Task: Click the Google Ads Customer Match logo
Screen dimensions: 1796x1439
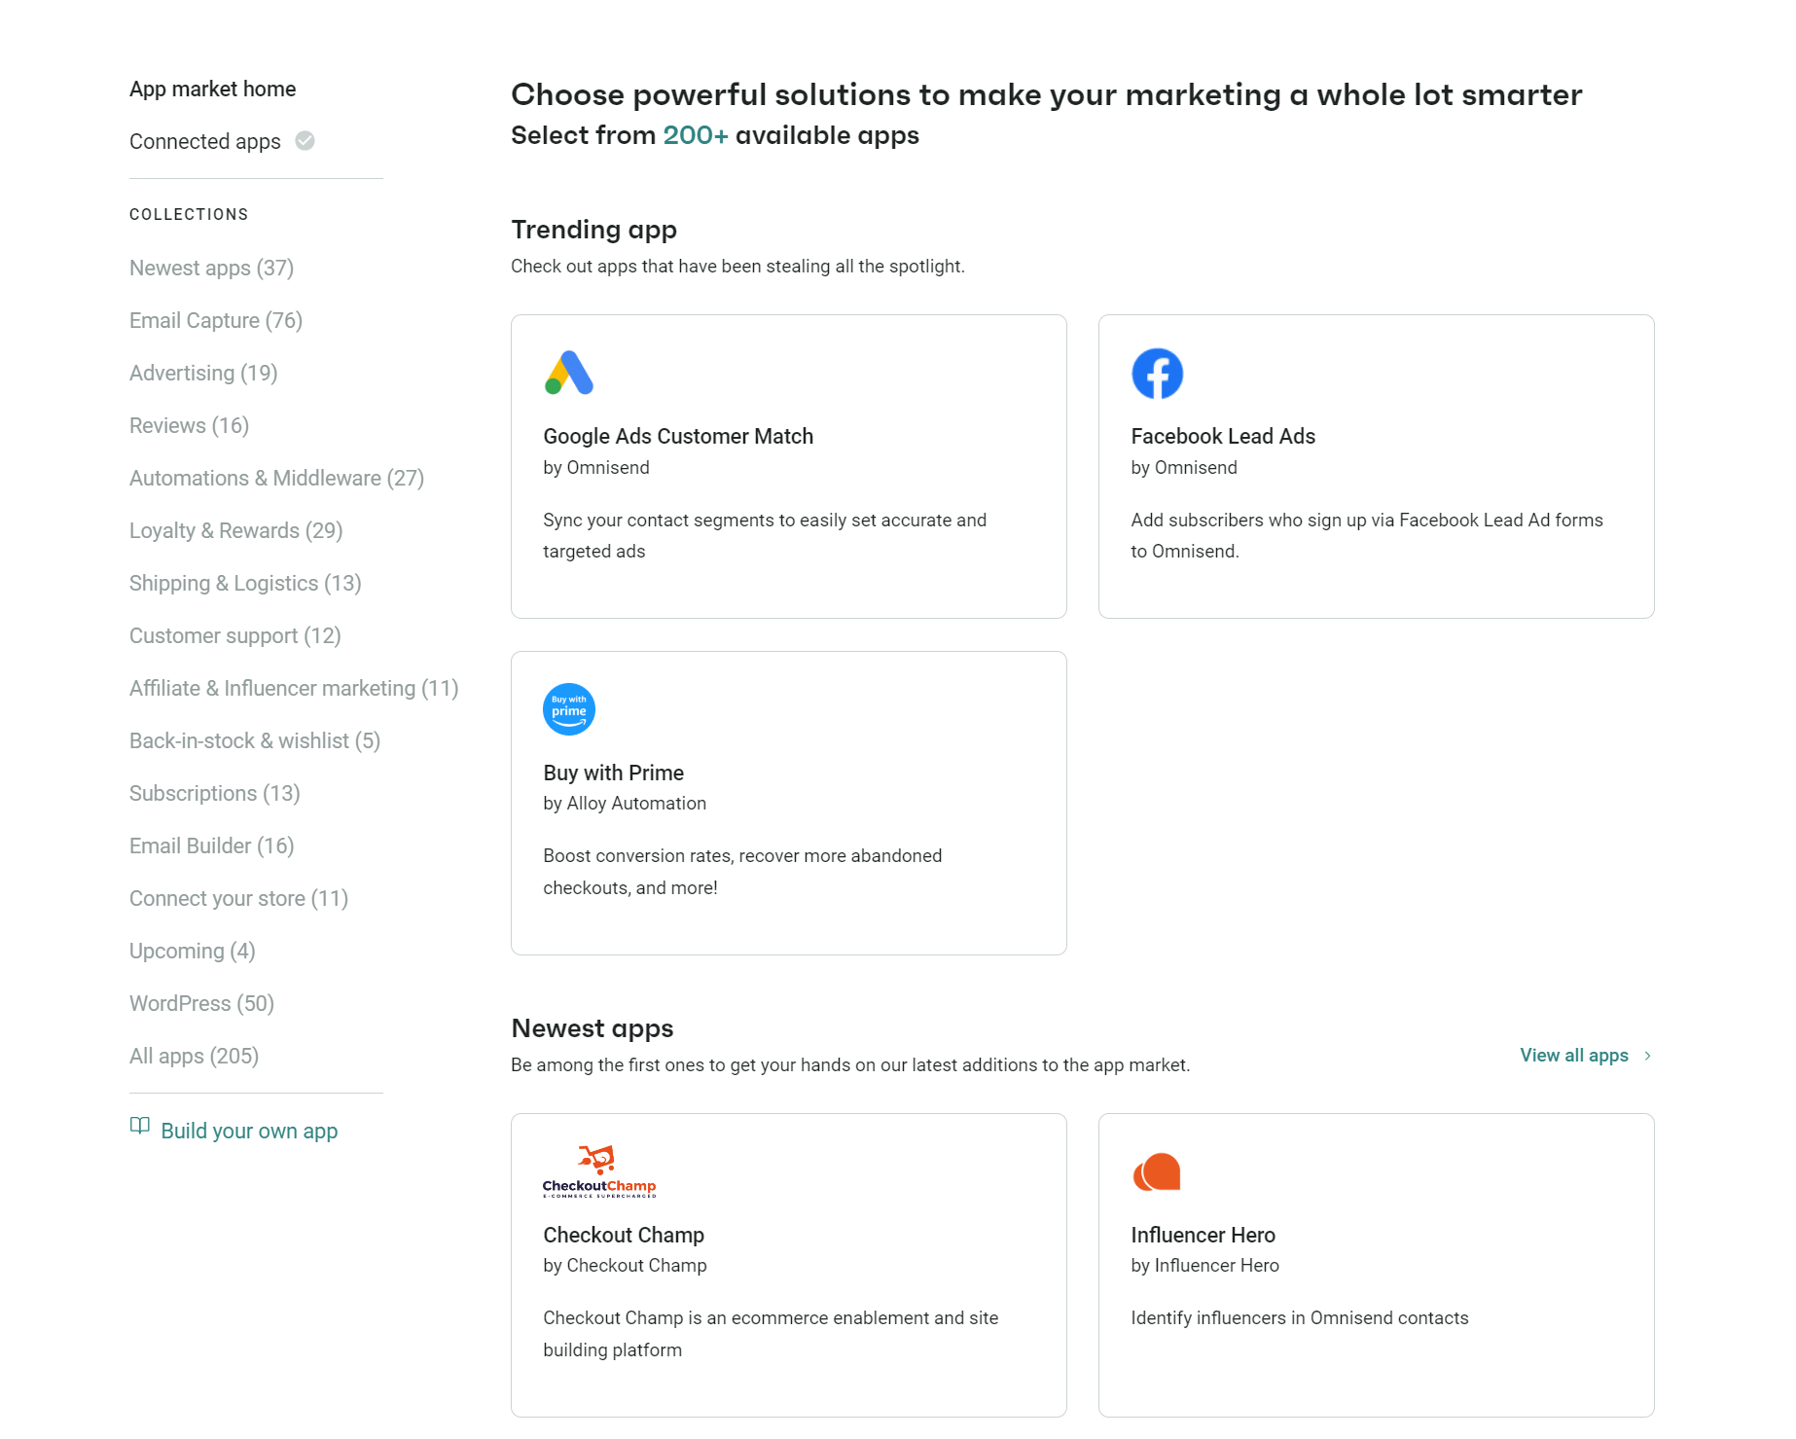Action: (x=568, y=373)
